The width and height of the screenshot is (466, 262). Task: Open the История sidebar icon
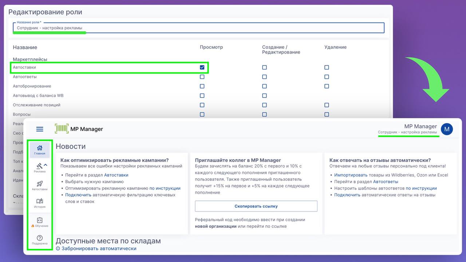pos(40,203)
